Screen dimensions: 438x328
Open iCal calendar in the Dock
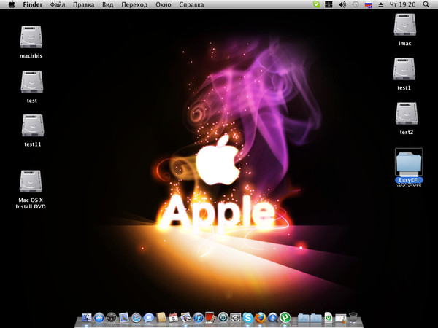point(173,317)
